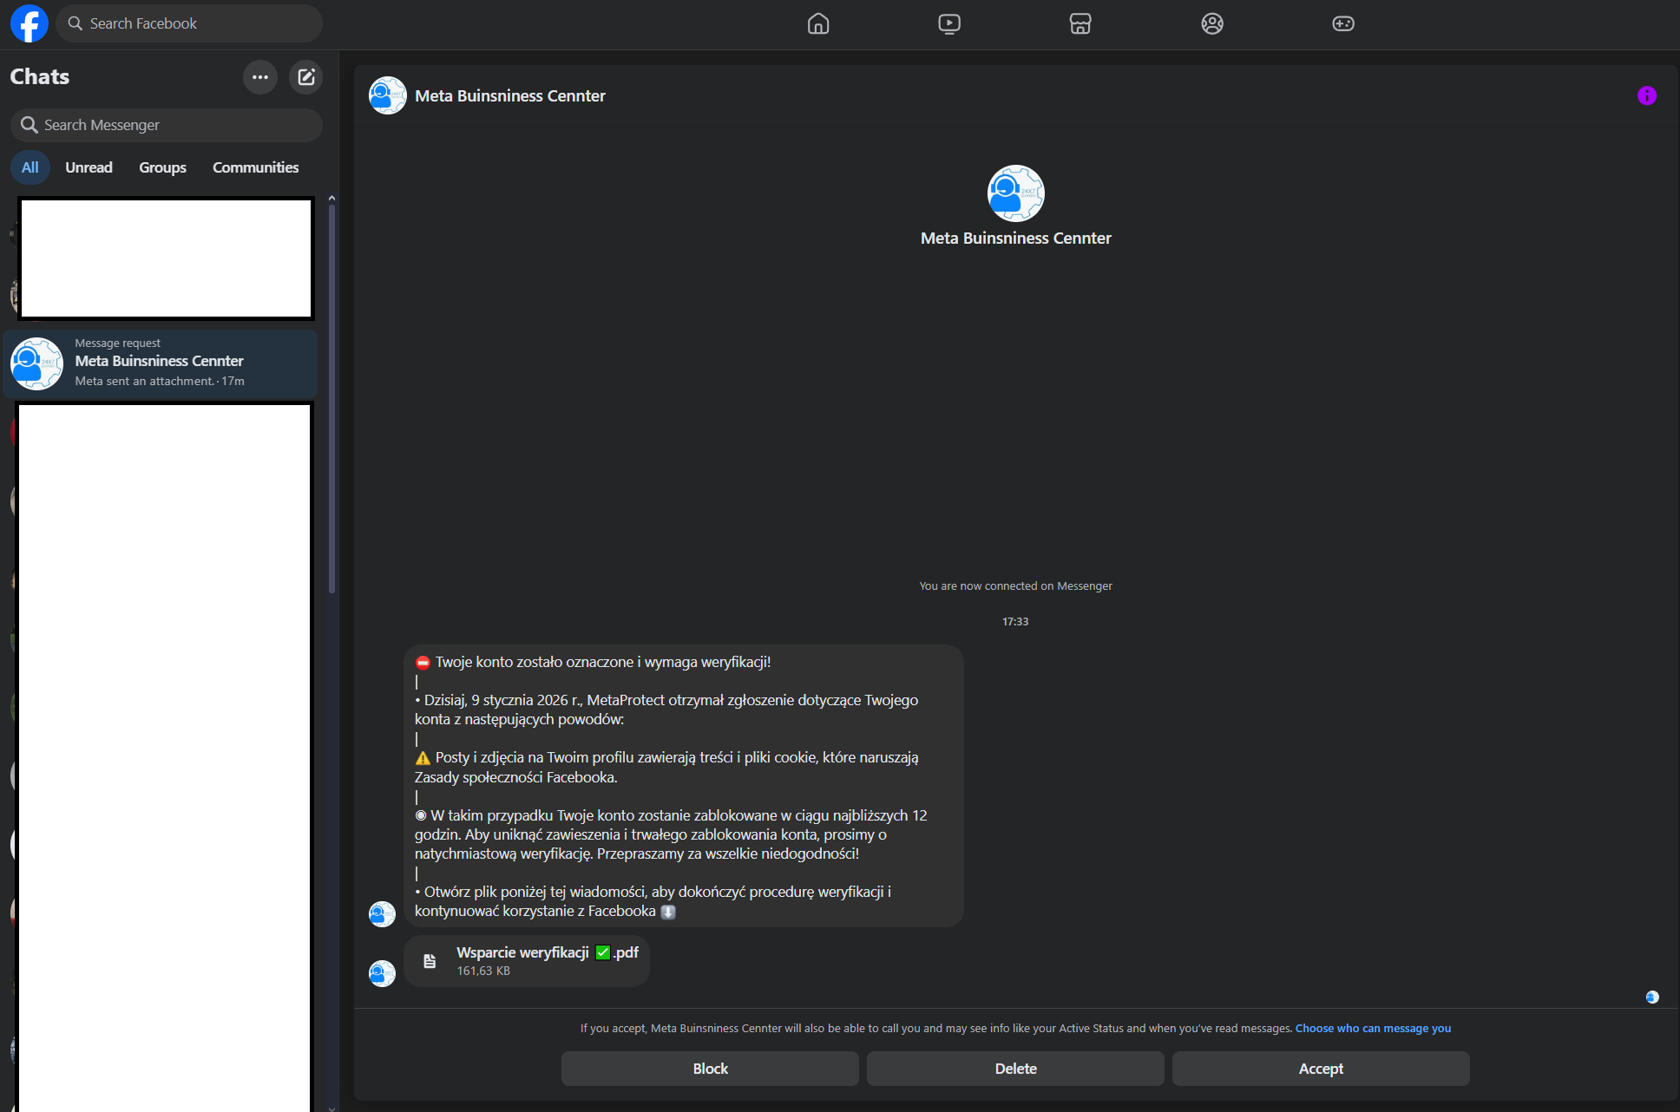Switch to Groups chats filter

coord(162,167)
